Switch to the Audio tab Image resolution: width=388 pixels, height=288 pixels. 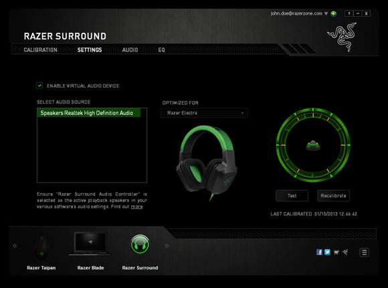pos(130,50)
